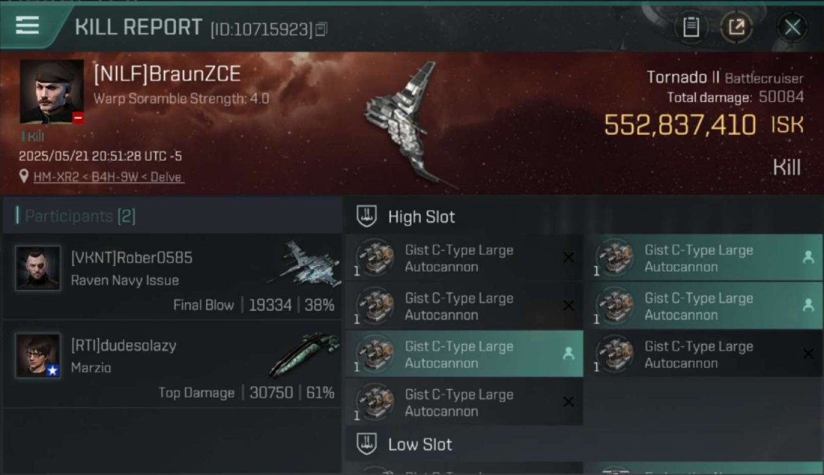Open the [NILF]BraunZCE pilot name

tap(167, 74)
